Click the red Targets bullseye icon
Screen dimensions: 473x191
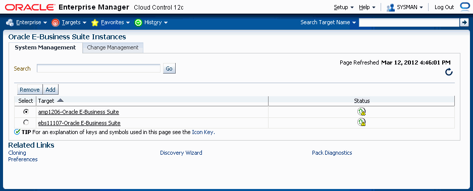tap(56, 23)
